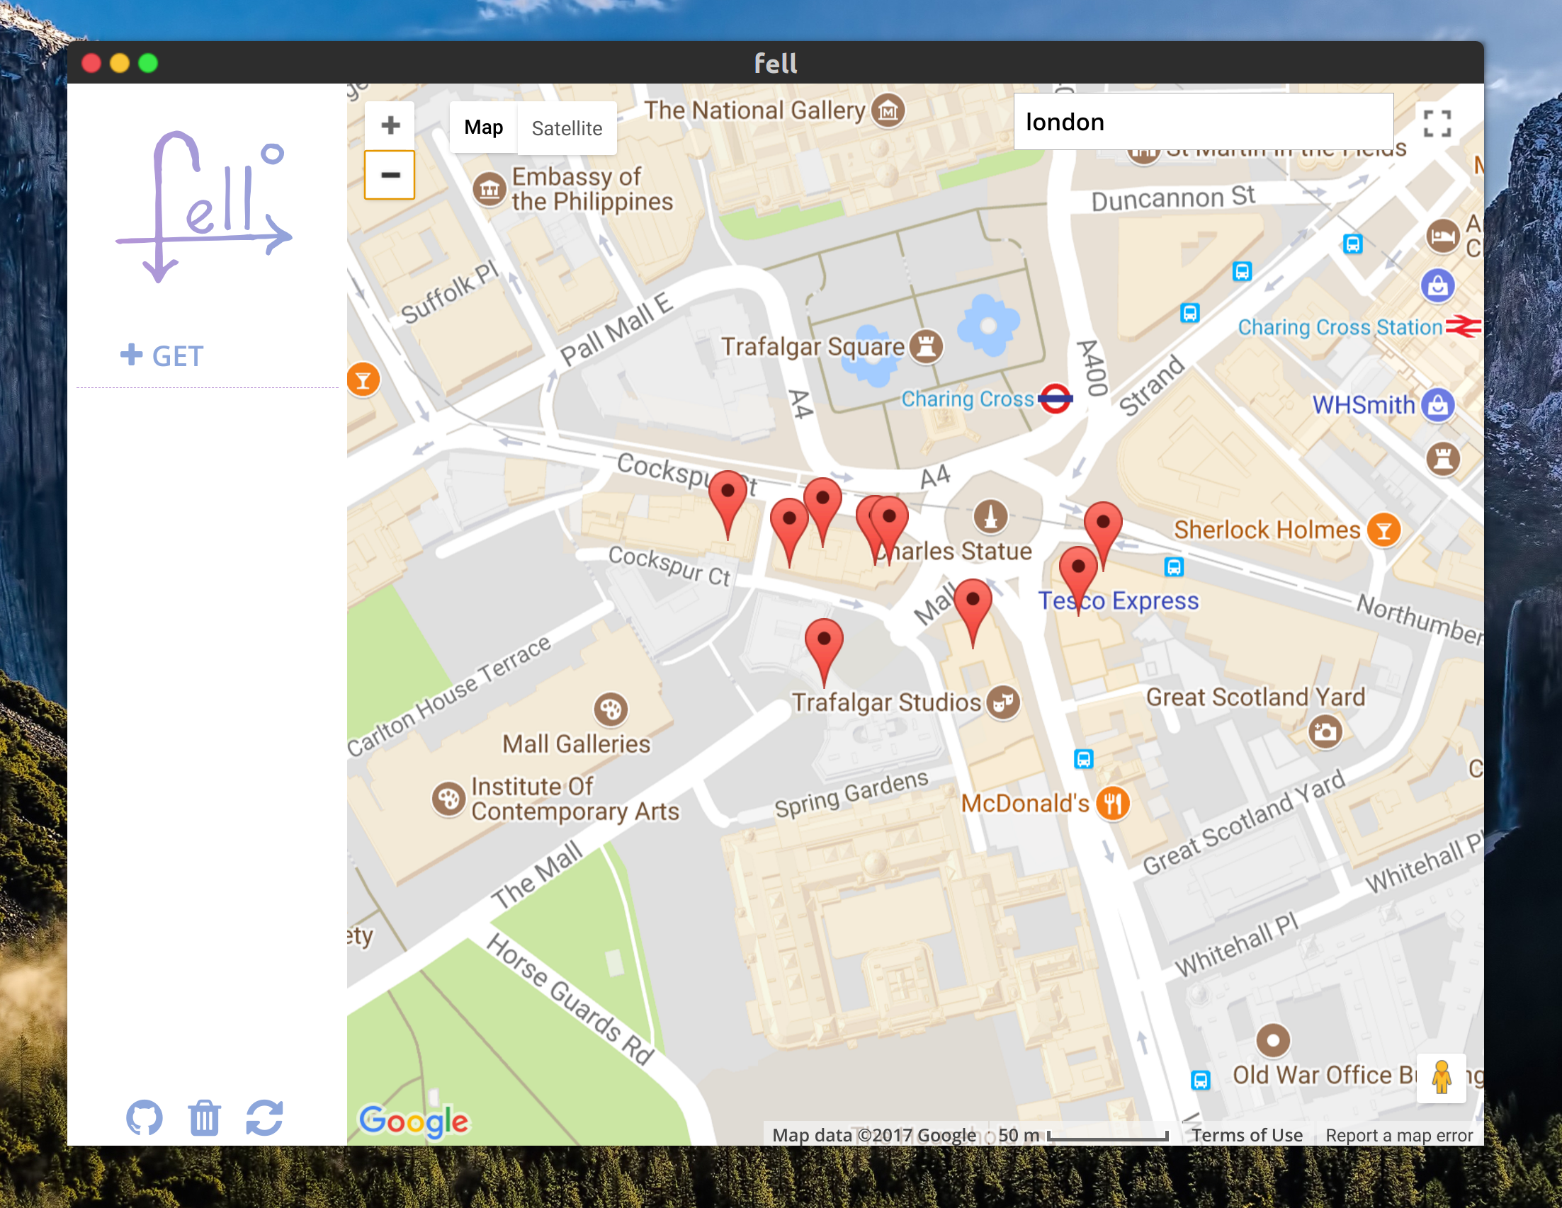Toggle fullscreen map view

[1436, 124]
